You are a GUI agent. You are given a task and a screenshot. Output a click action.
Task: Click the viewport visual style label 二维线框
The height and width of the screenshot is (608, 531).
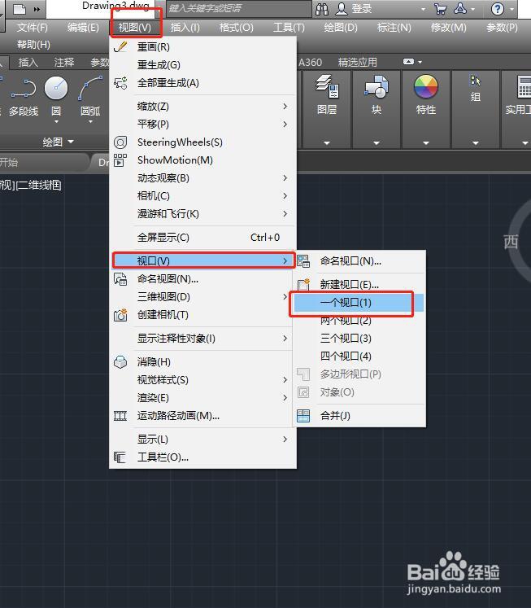click(x=39, y=185)
